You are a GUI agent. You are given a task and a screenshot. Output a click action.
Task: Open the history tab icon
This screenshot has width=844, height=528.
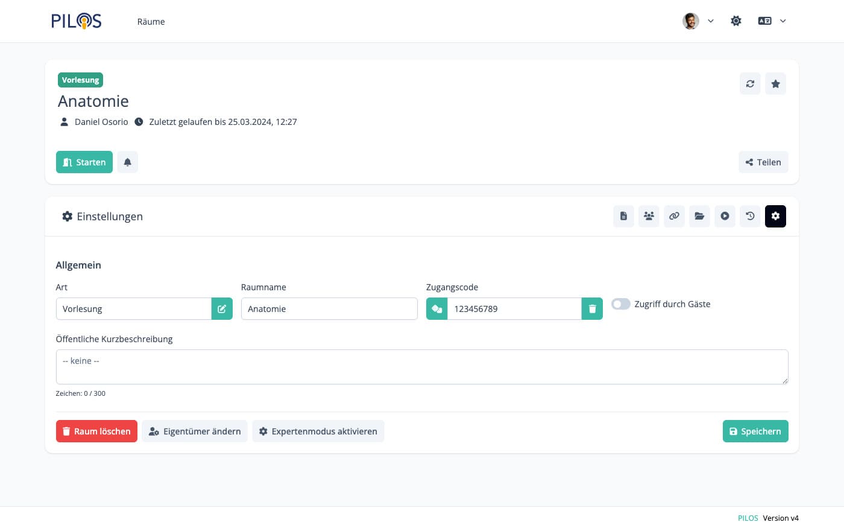point(750,216)
